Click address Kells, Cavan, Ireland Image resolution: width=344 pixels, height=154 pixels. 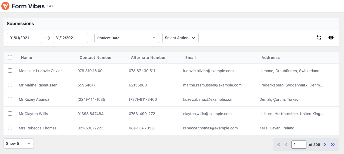(x=277, y=128)
